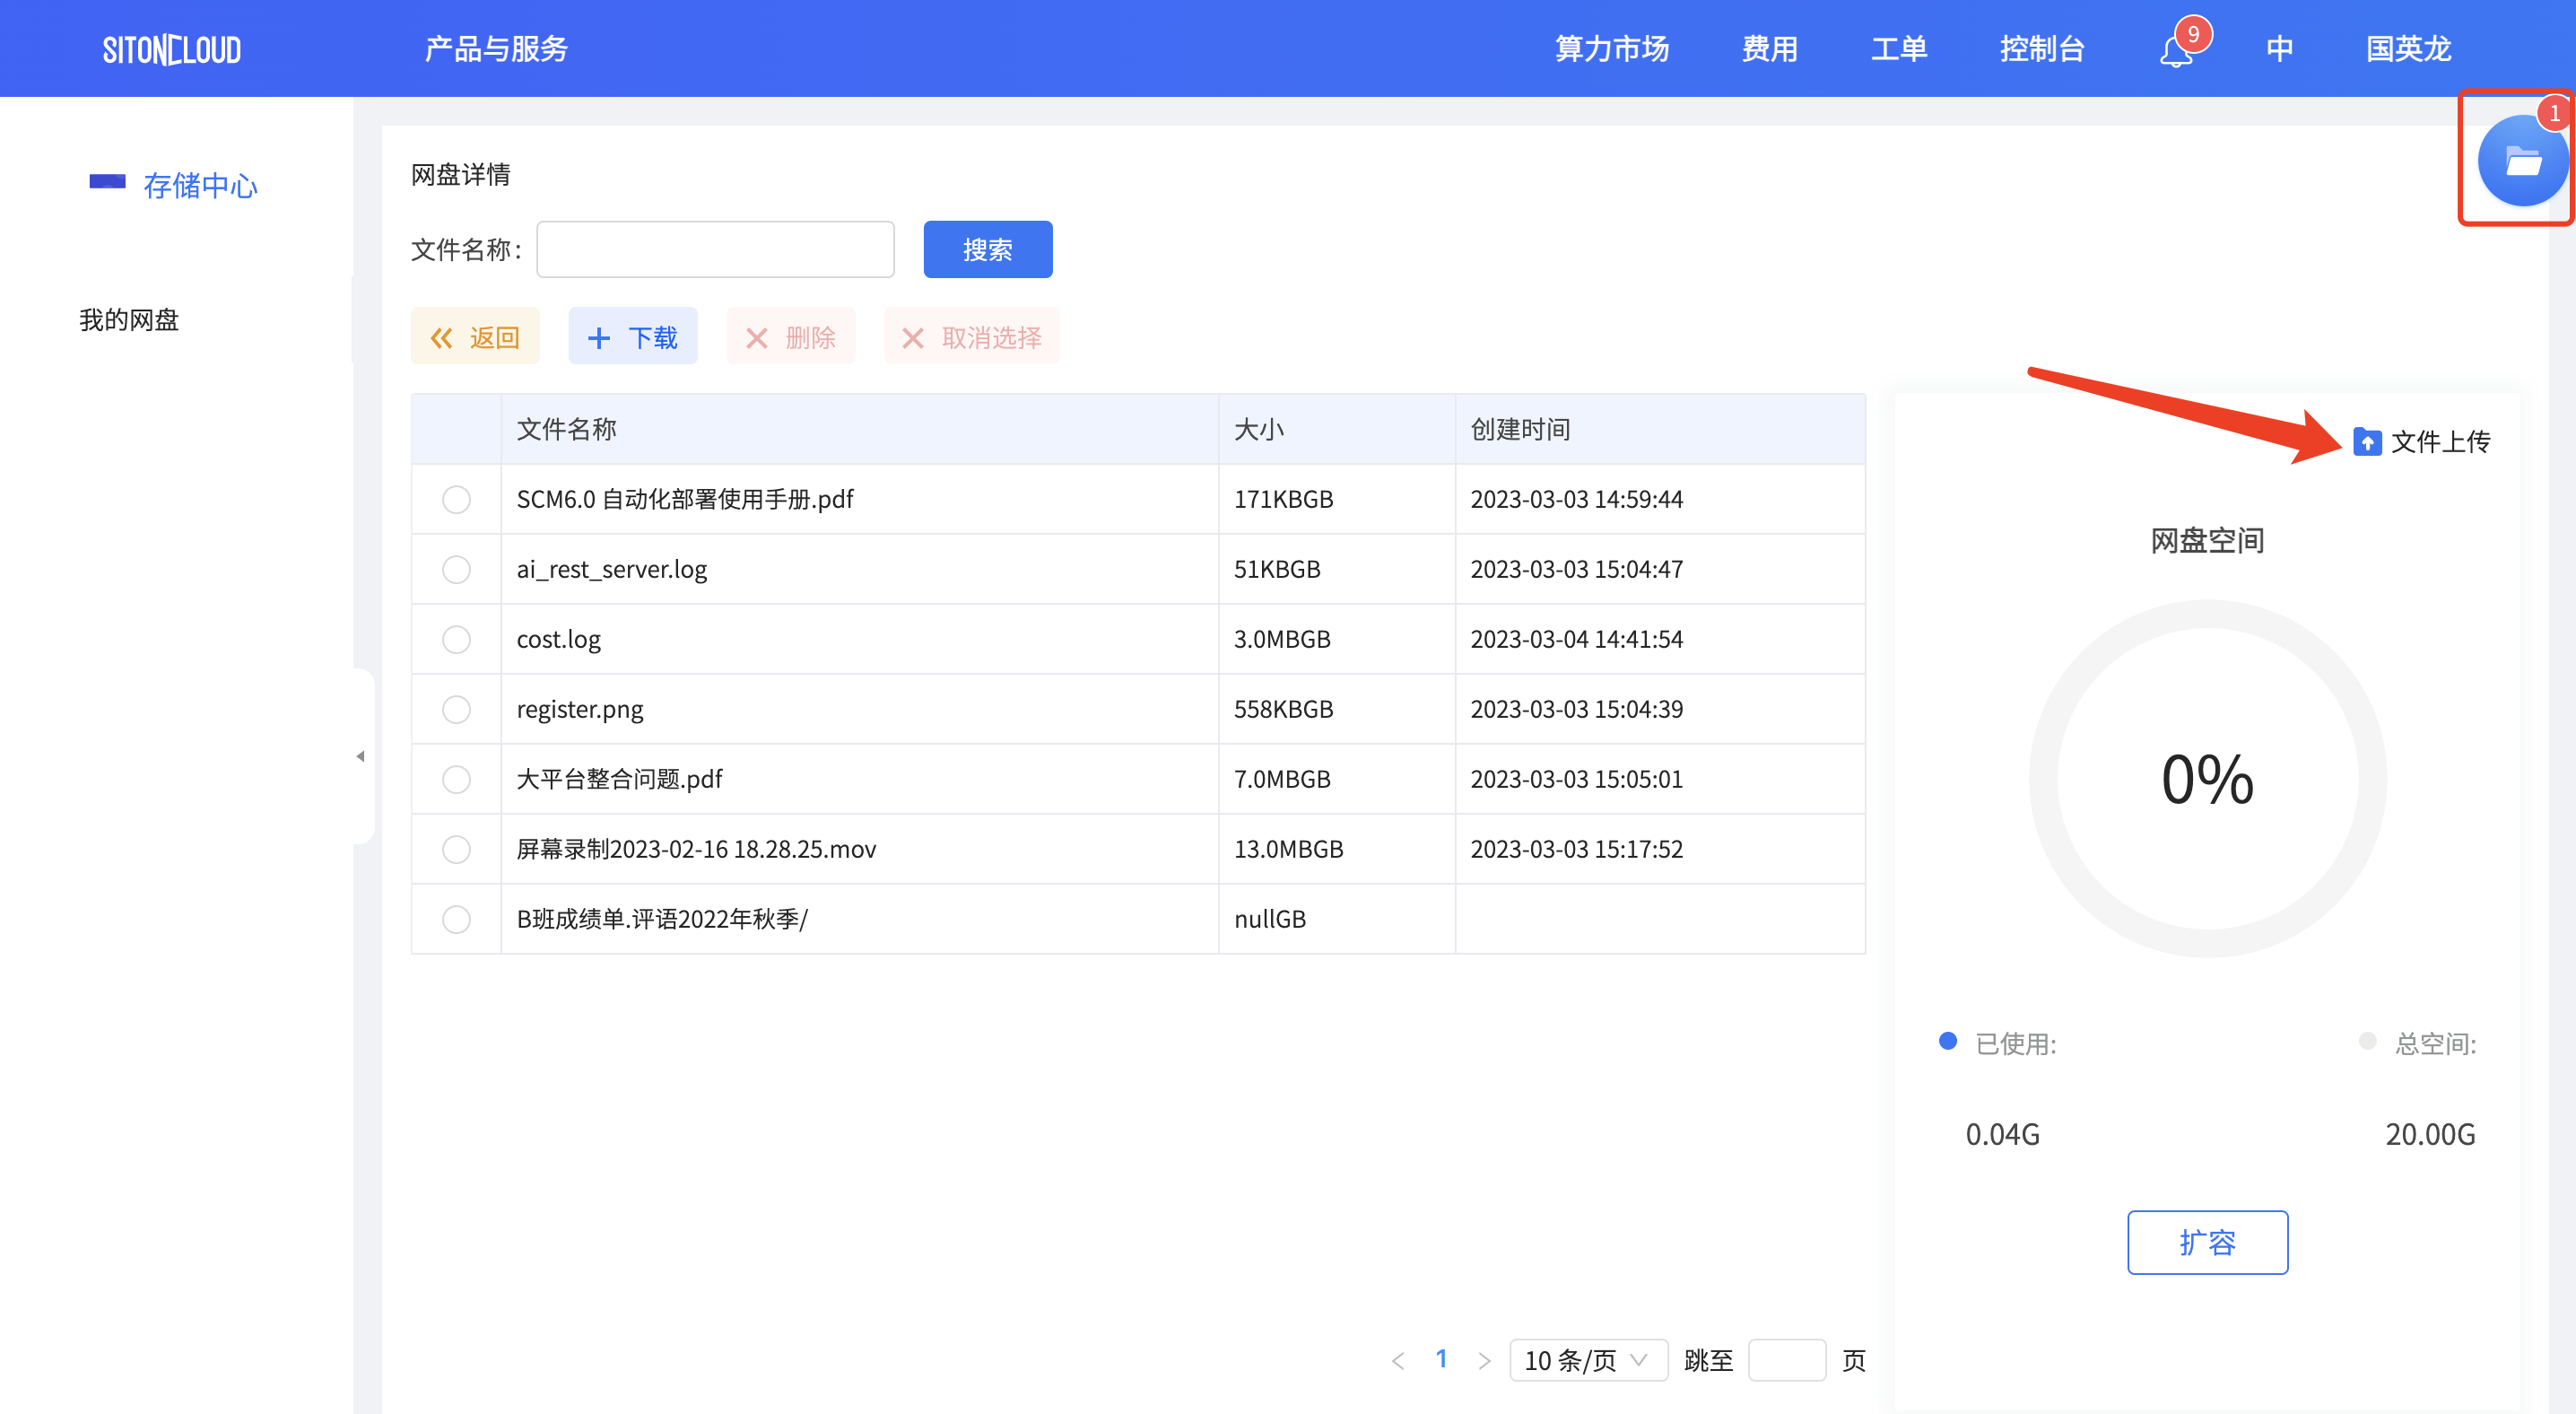The image size is (2576, 1414).
Task: Select 我的网盘 in the sidebar
Action: point(129,320)
